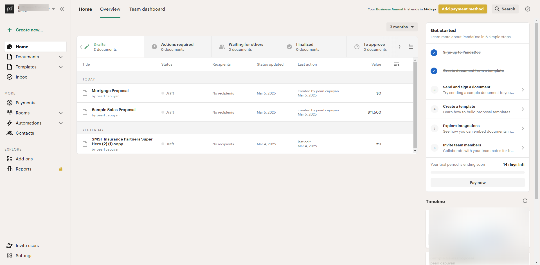This screenshot has height=265, width=540.
Task: Click the Add payment method button
Action: [x=462, y=9]
